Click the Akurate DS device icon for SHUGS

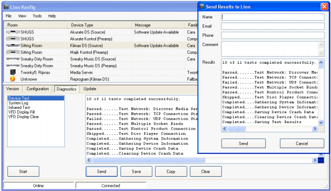[x=13, y=32]
